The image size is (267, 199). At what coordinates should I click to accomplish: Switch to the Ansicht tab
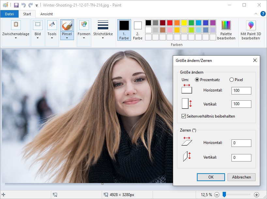[x=46, y=14]
